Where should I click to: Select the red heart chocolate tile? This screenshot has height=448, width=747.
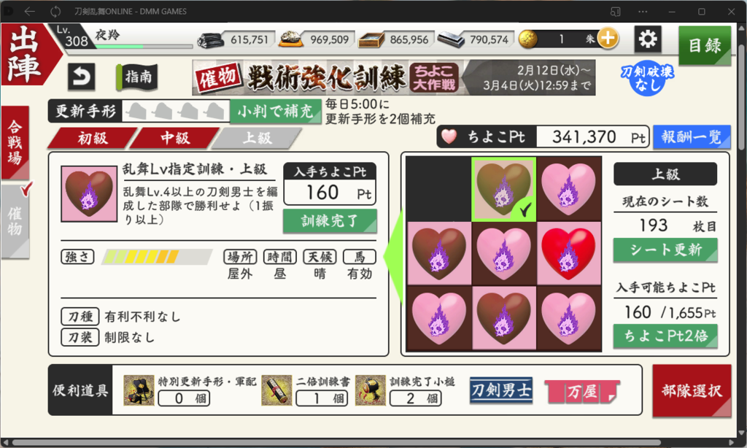tap(569, 253)
